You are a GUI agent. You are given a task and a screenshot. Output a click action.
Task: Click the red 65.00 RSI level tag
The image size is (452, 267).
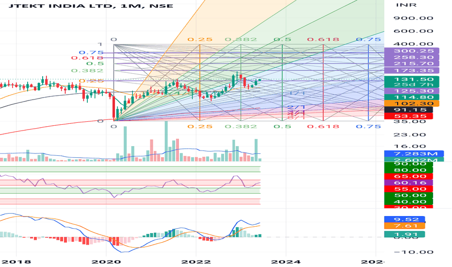click(409, 176)
